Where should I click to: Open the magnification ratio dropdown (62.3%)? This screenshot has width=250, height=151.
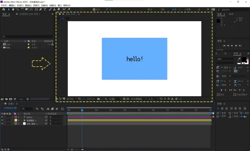click(x=72, y=99)
